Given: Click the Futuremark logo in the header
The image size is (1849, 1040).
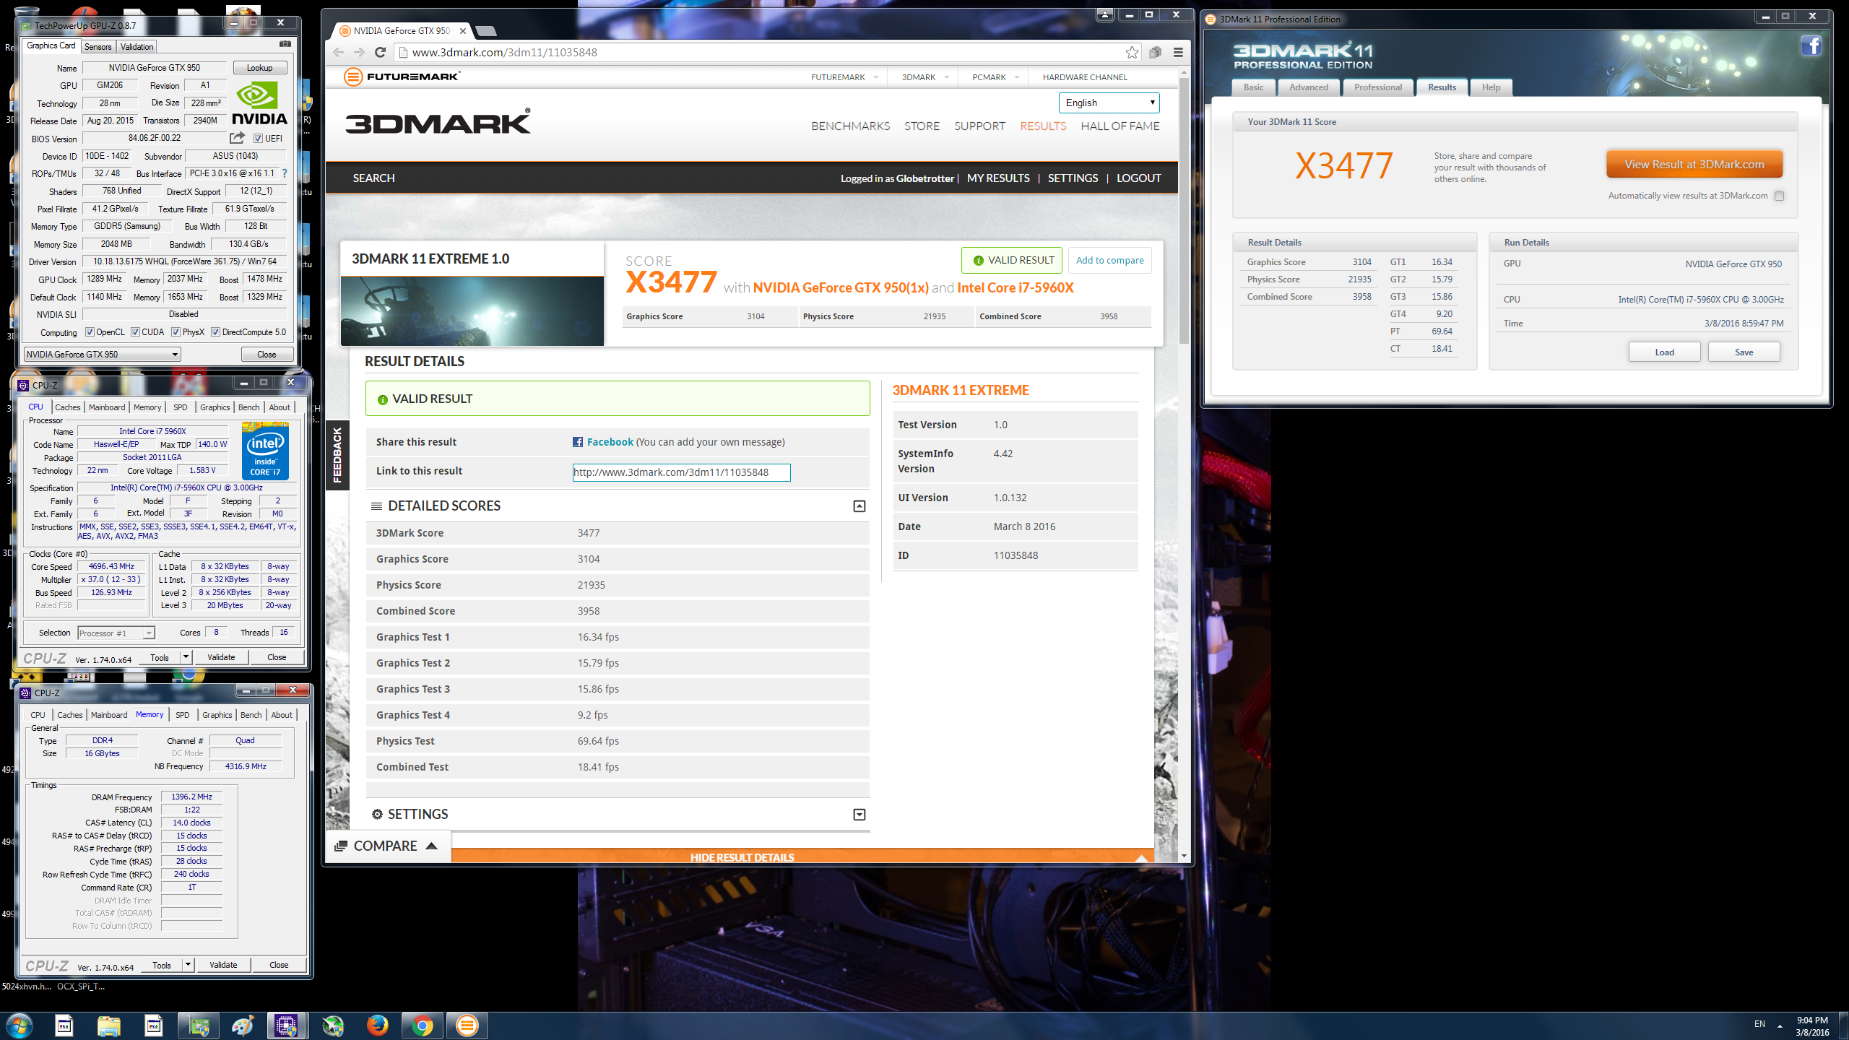Looking at the screenshot, I should (x=402, y=77).
